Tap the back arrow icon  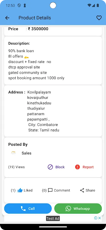(x=7, y=18)
